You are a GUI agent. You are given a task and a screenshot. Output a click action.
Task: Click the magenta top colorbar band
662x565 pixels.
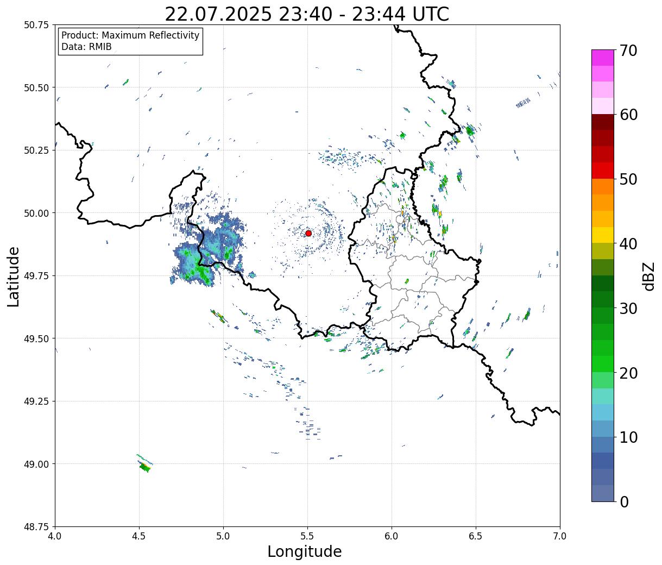pyautogui.click(x=603, y=58)
